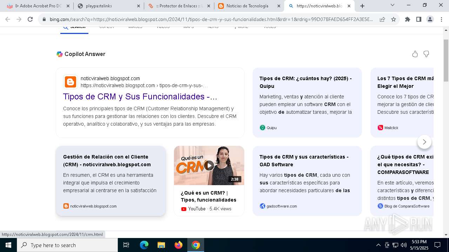The height and width of the screenshot is (252, 449).
Task: Select the Bing SEARCH tab
Action: (74, 28)
